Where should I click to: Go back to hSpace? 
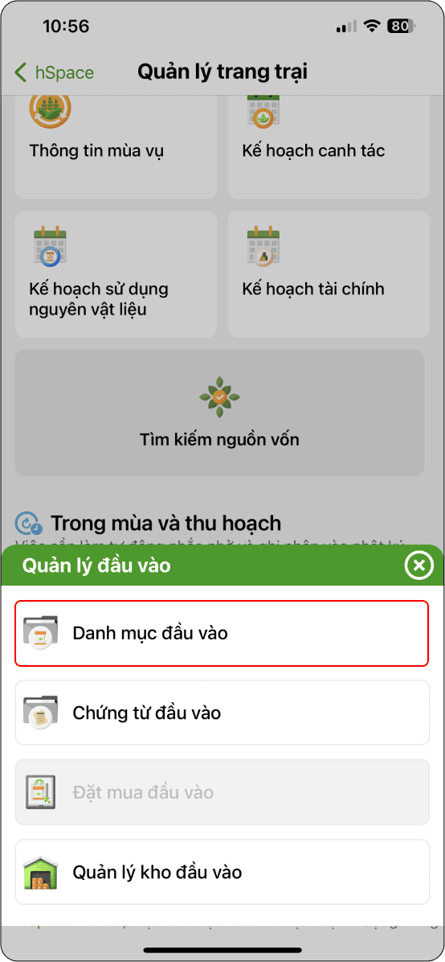(x=54, y=72)
